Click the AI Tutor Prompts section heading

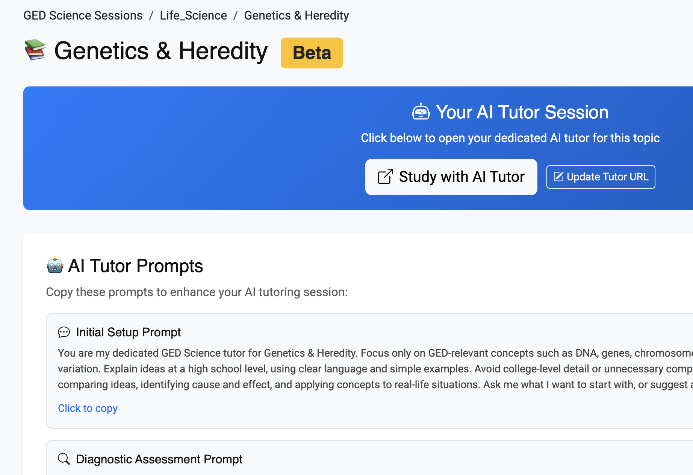(135, 266)
